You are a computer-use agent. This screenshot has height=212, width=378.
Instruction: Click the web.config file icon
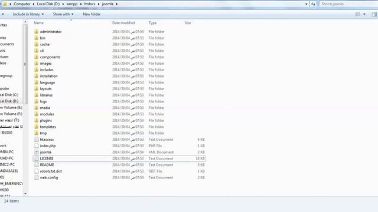(37, 178)
